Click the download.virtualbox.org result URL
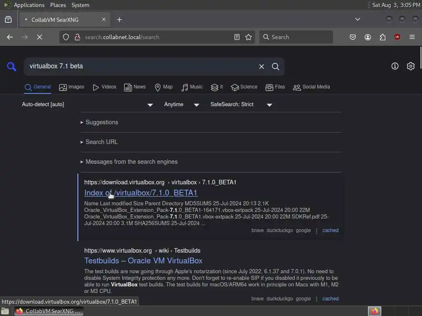Viewport: 422px width, 316px height. pos(160,182)
